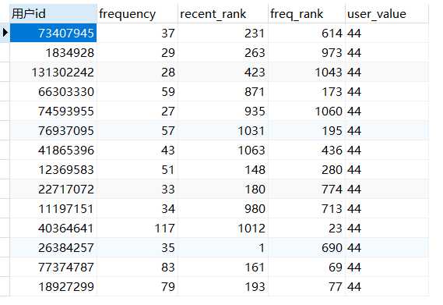Select user id cell 41865396
The image size is (443, 305).
pos(53,150)
